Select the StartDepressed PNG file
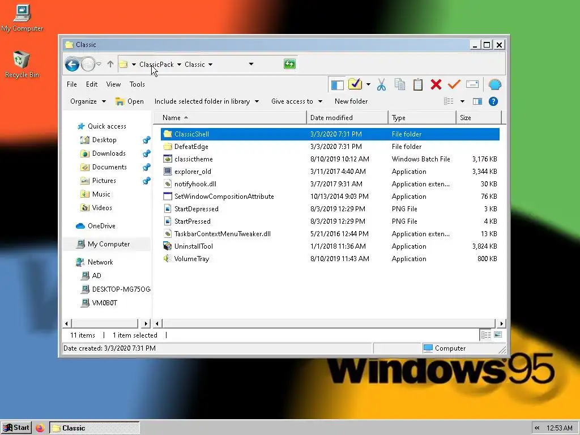 pyautogui.click(x=330, y=209)
